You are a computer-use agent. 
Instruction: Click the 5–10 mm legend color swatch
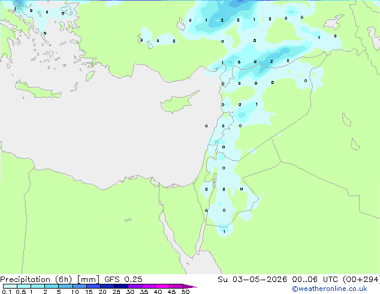pos(65,286)
